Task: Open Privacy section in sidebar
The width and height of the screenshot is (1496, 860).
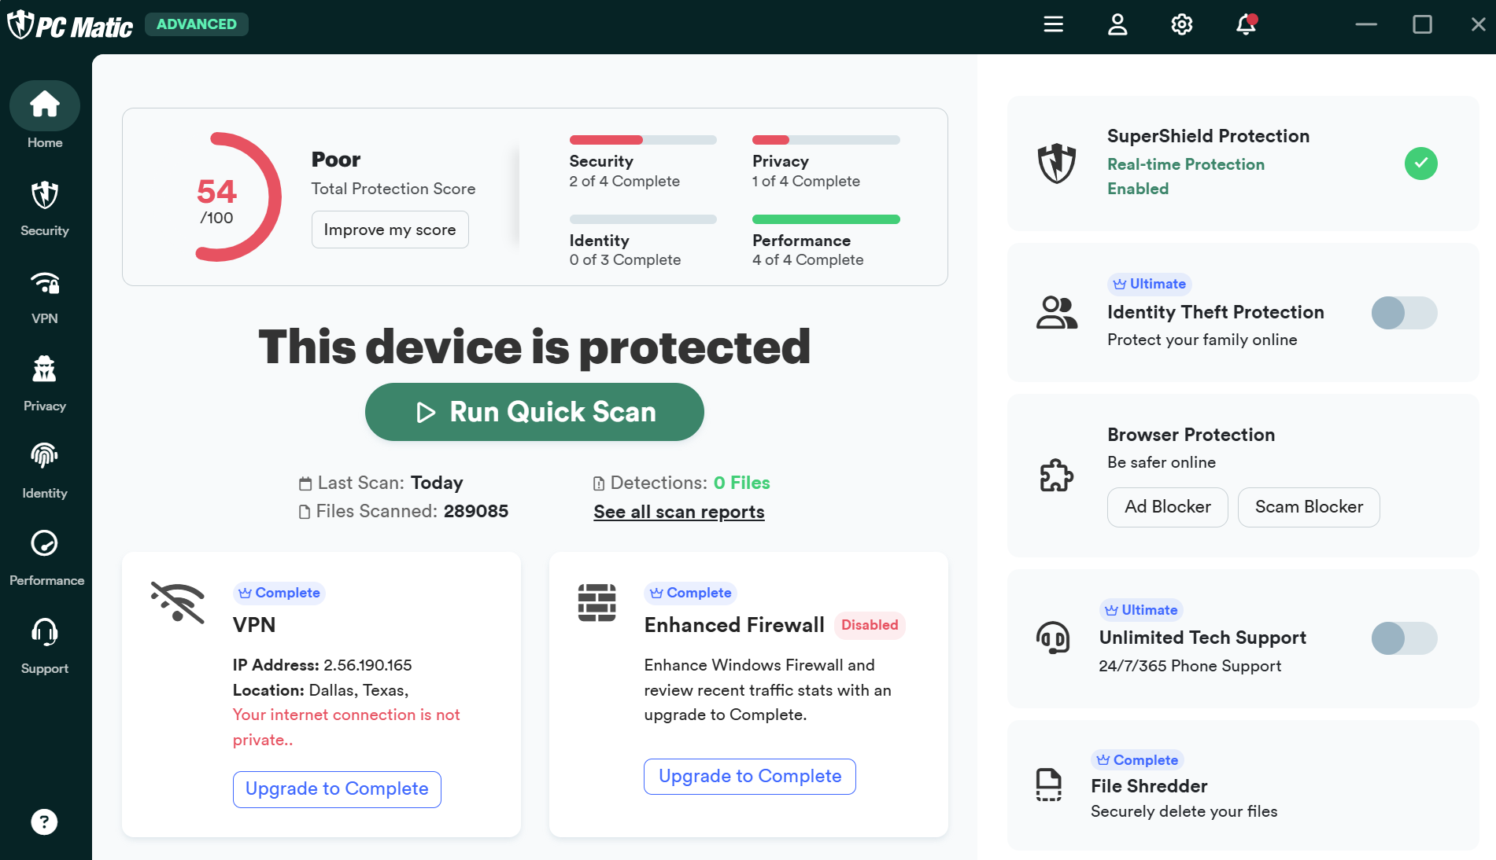Action: click(45, 384)
